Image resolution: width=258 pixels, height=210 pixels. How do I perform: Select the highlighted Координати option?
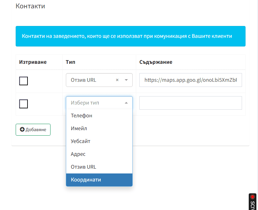coord(86,180)
